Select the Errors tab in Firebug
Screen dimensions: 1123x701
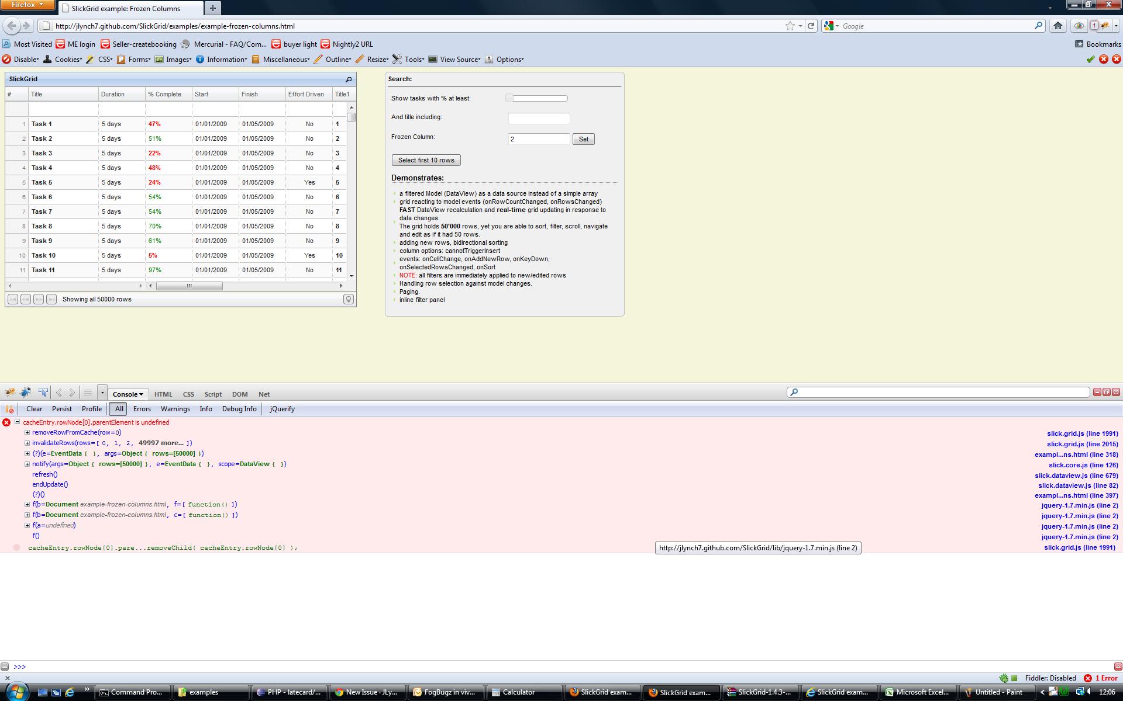(142, 408)
